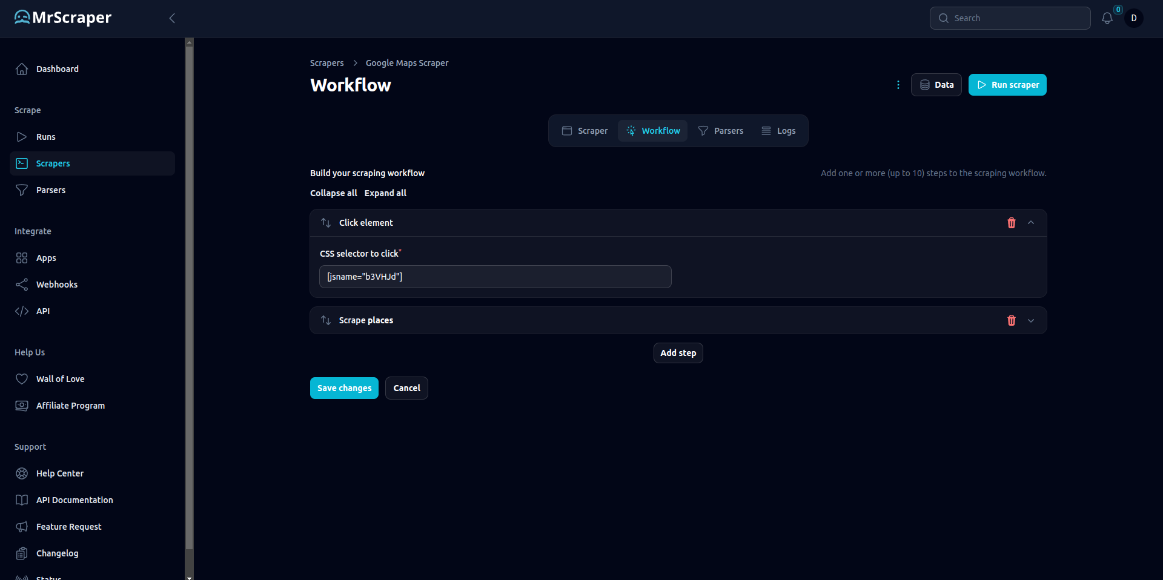Click the Runs play icon
Viewport: 1163px width, 580px height.
(x=22, y=137)
